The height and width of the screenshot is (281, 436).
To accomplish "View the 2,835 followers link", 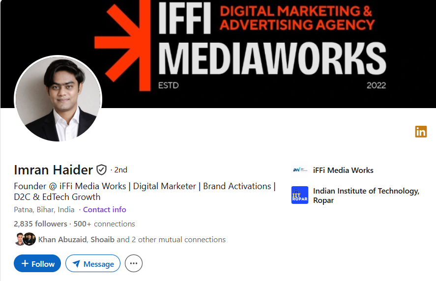I will click(41, 224).
